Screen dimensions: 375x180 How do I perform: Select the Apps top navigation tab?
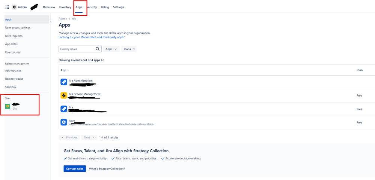click(x=79, y=7)
